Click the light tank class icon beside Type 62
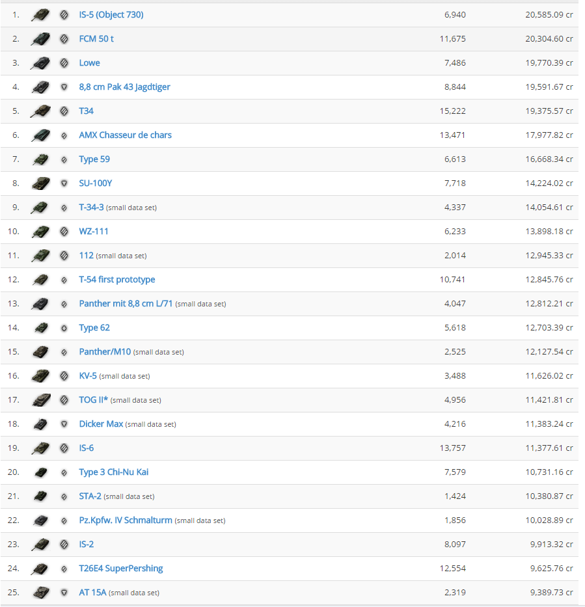The image size is (585, 607). point(64,328)
